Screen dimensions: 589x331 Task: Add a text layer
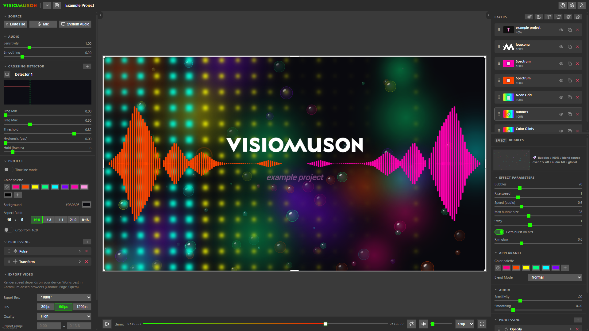coord(549,17)
